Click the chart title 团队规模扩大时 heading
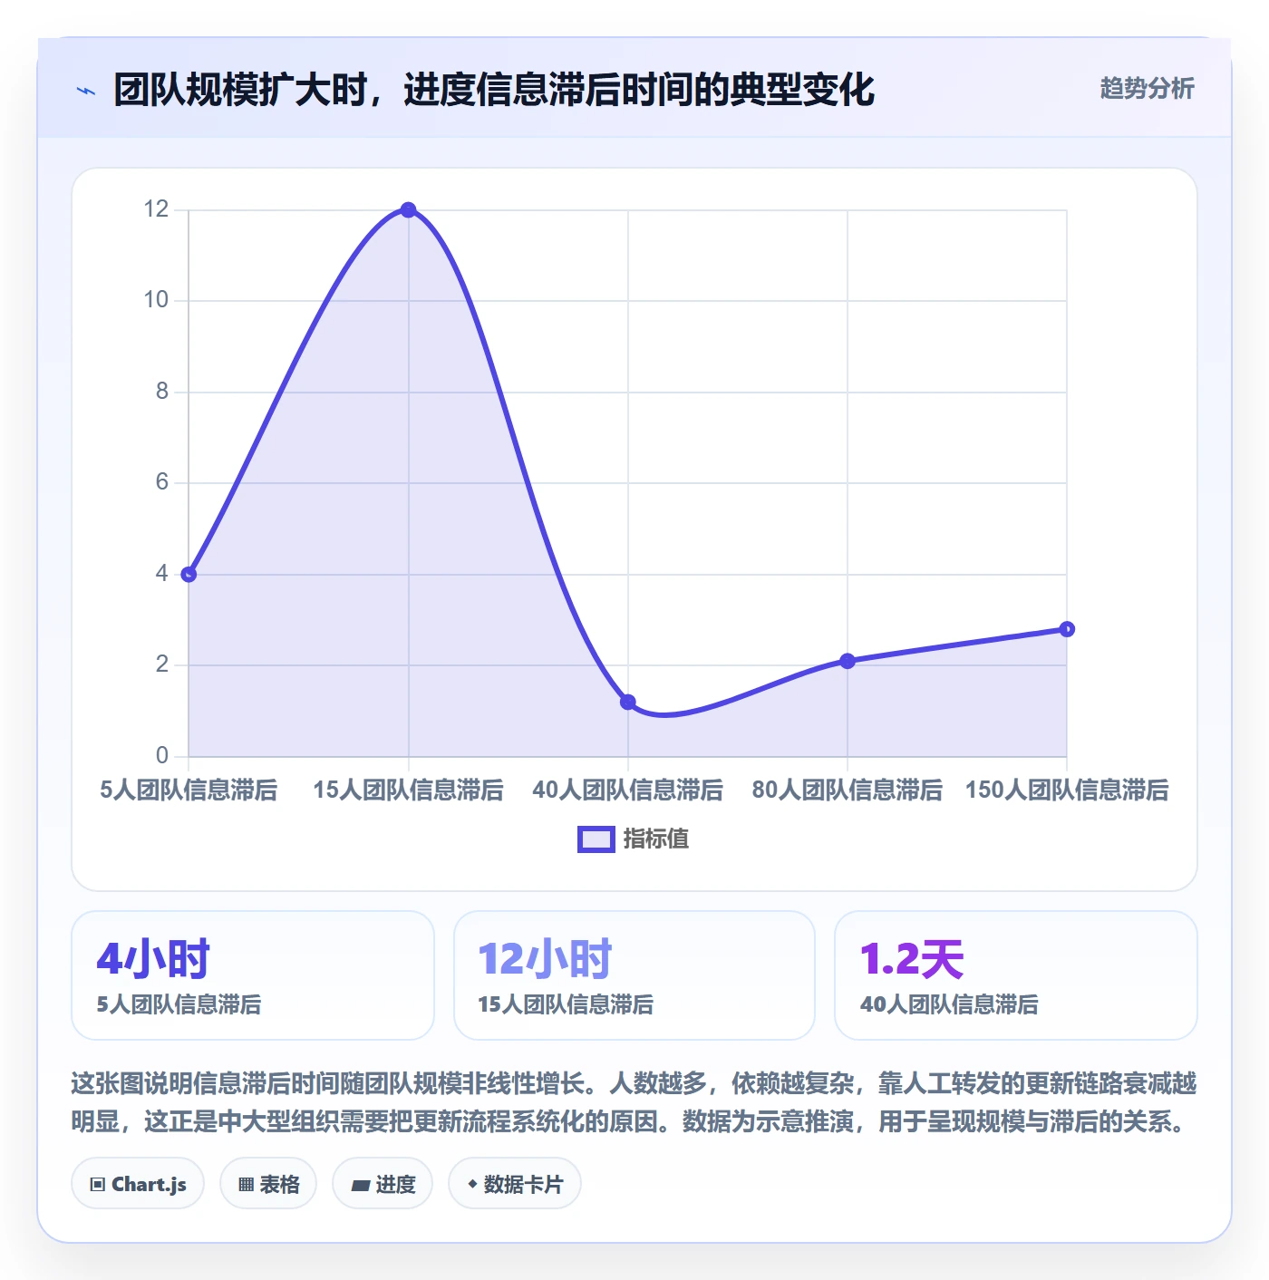 (x=494, y=90)
